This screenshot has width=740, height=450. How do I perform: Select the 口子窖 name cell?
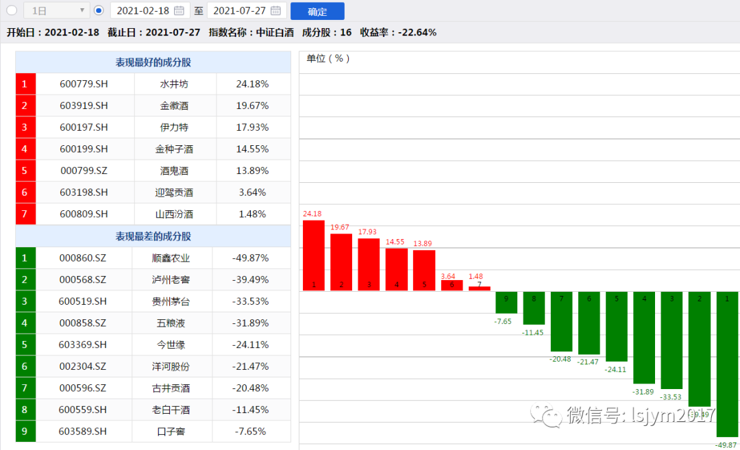[x=171, y=432]
